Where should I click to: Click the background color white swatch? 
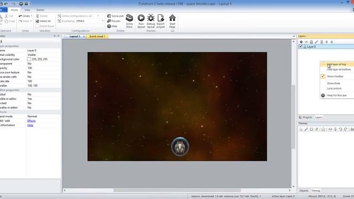click(29, 59)
